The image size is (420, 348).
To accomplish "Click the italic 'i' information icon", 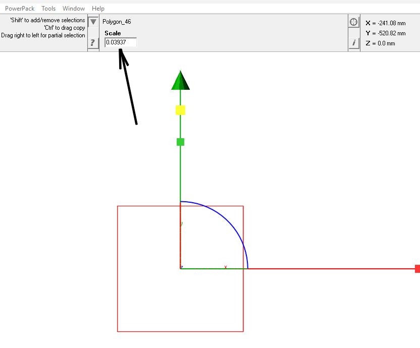I will 354,43.
